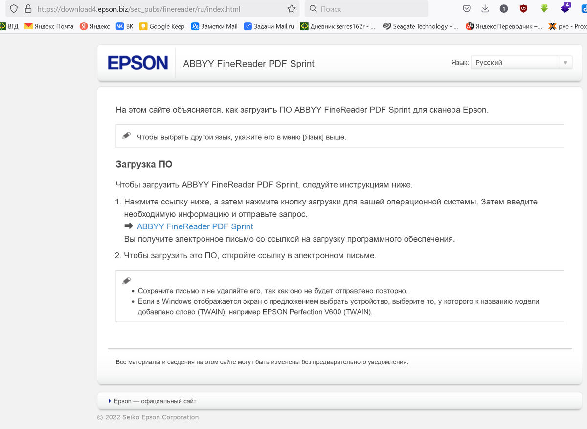Click the language dropdown arrow
Image resolution: width=587 pixels, height=429 pixels.
tap(565, 63)
